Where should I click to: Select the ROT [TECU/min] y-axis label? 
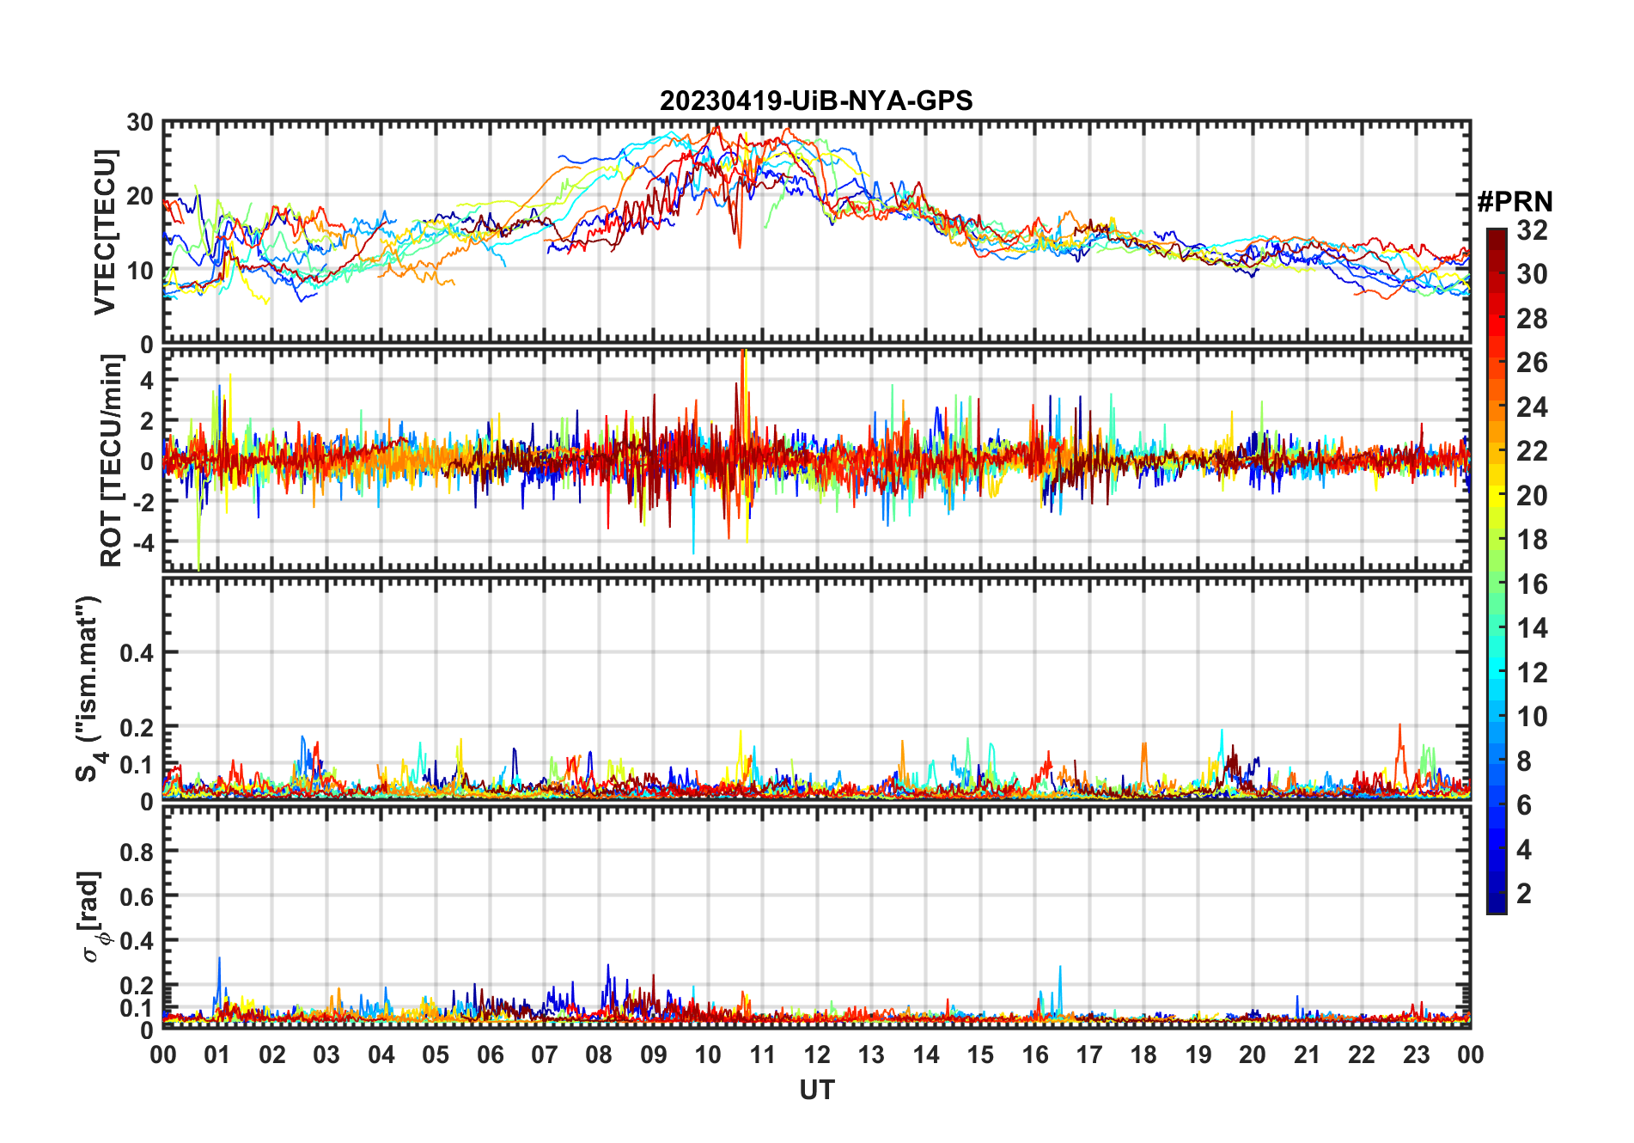[112, 460]
